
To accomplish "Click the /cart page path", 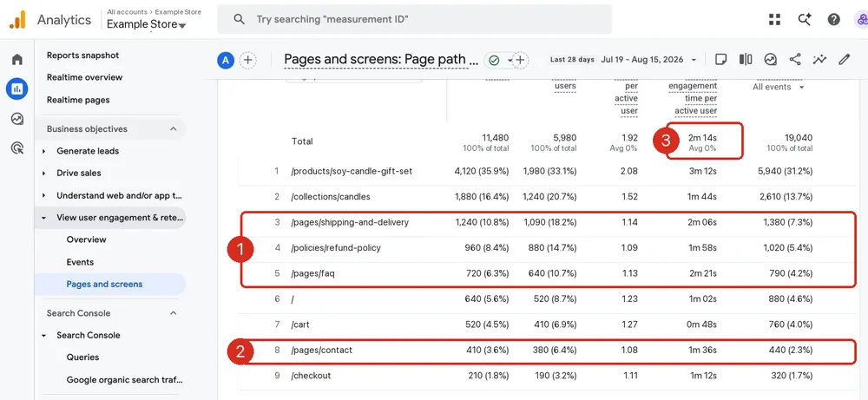I will coord(299,325).
